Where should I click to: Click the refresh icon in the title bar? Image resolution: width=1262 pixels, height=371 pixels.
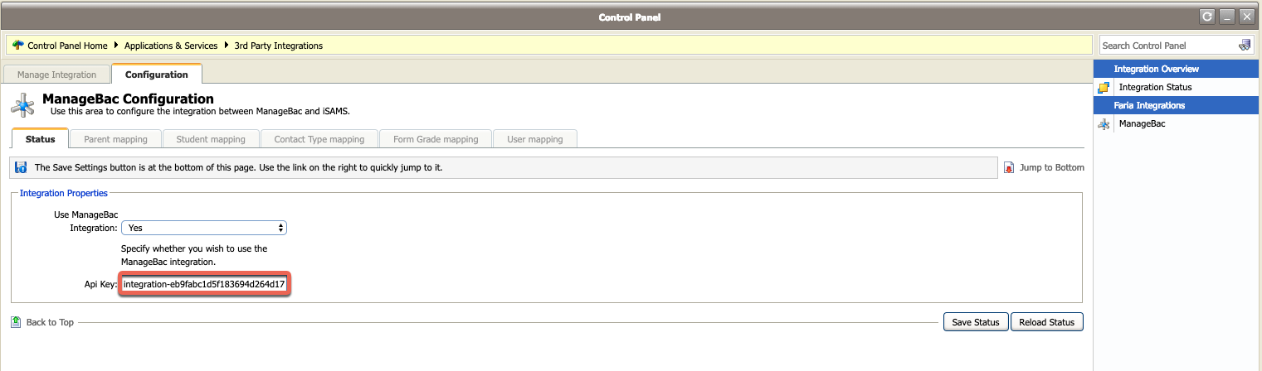pyautogui.click(x=1206, y=17)
